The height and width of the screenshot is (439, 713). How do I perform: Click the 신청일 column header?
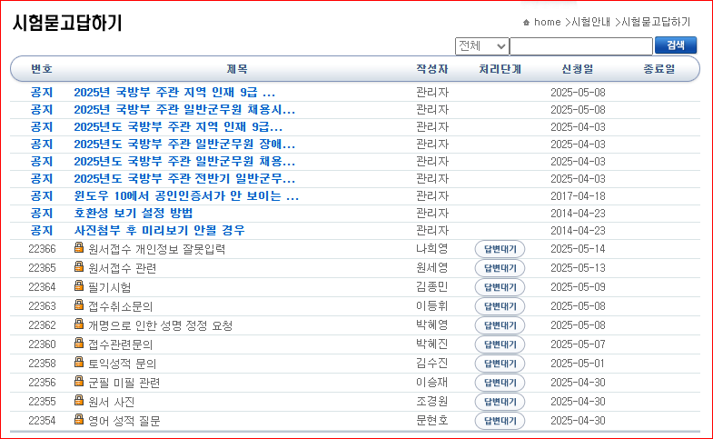pyautogui.click(x=578, y=69)
